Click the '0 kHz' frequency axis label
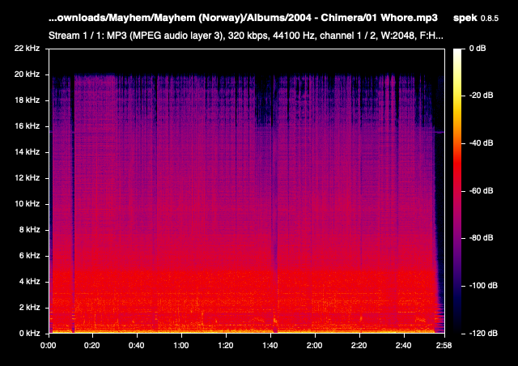The image size is (518, 366). [x=29, y=333]
